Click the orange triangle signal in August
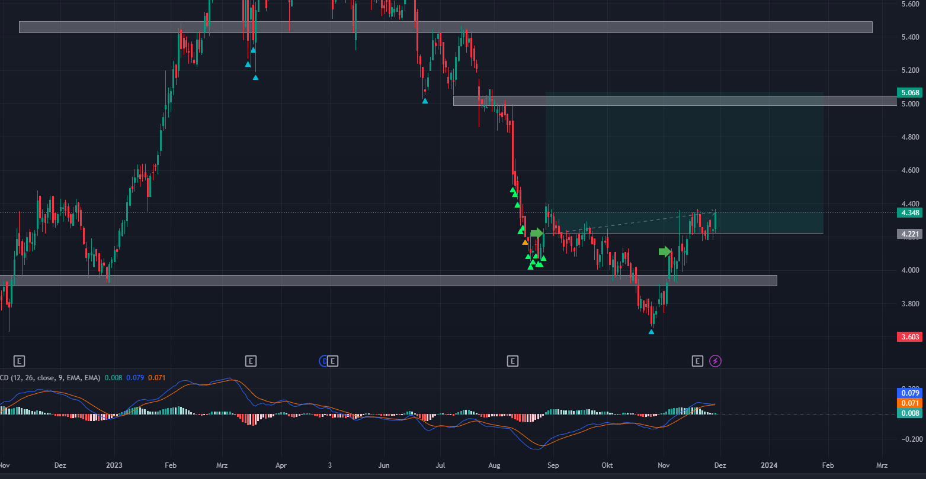Screen dimensions: 926x479 point(525,242)
